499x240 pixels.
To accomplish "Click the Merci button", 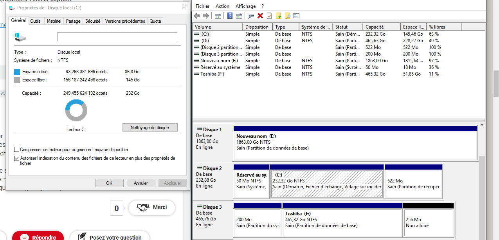I will [152, 208].
